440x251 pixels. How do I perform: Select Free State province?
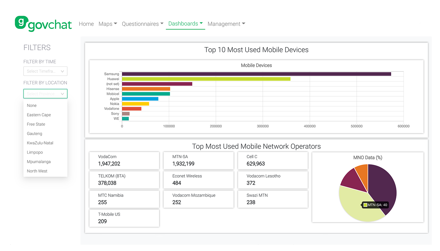pos(45,124)
